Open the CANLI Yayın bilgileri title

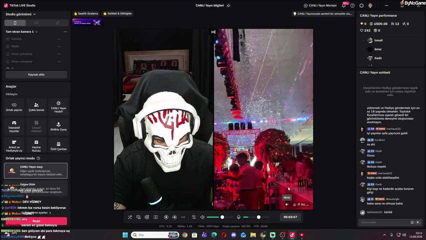pos(210,5)
